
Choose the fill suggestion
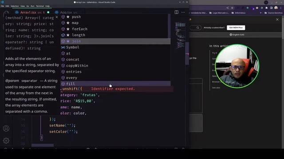(115, 83)
